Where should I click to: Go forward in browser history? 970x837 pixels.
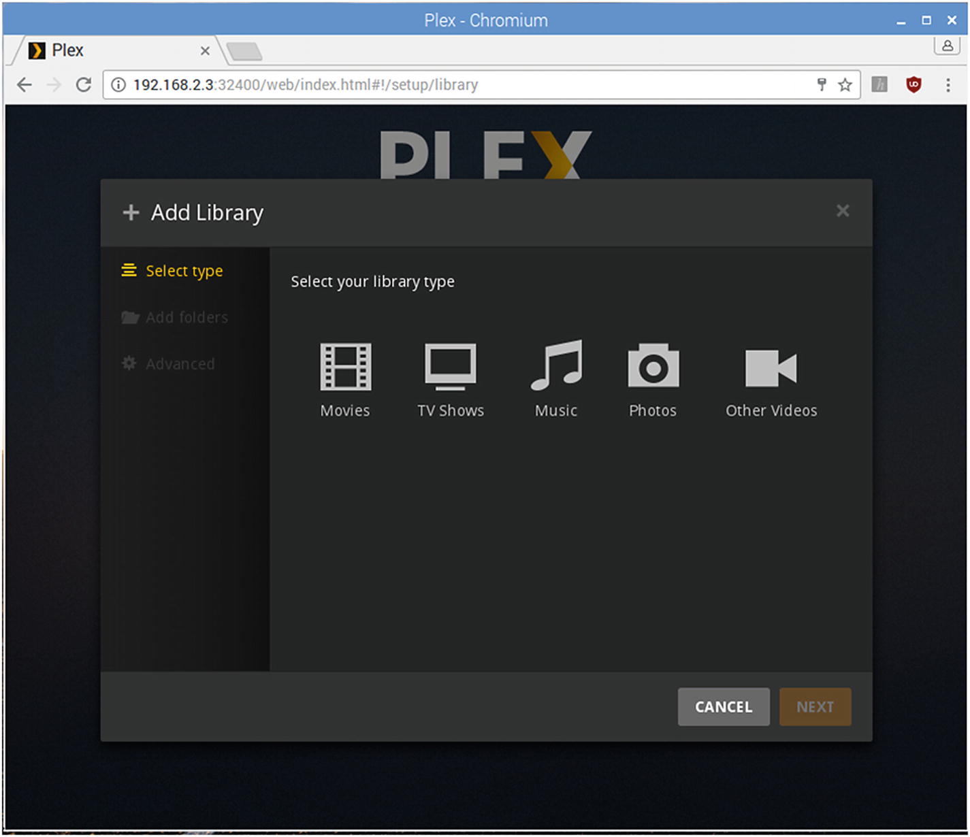tap(54, 84)
